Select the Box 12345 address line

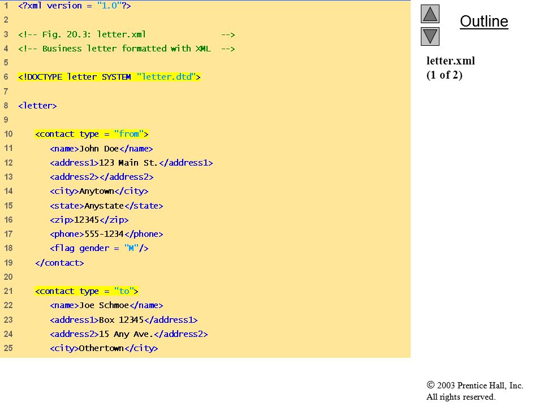[x=124, y=320]
